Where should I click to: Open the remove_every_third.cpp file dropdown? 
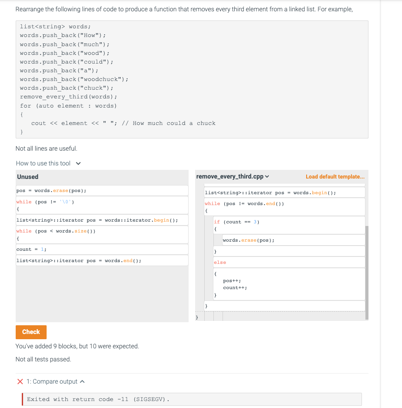(232, 177)
